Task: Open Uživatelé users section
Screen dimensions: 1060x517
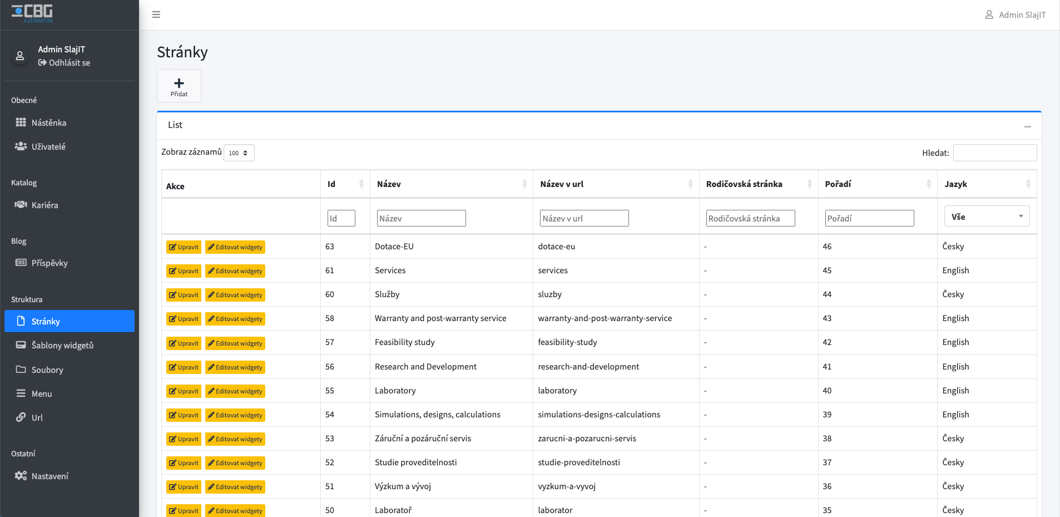Action: click(48, 146)
